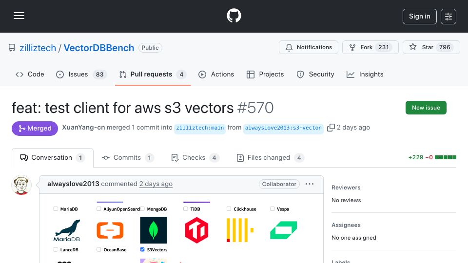Viewport: 468px width, 263px height.
Task: Open the zilliztech:main branch link
Action: [200, 128]
